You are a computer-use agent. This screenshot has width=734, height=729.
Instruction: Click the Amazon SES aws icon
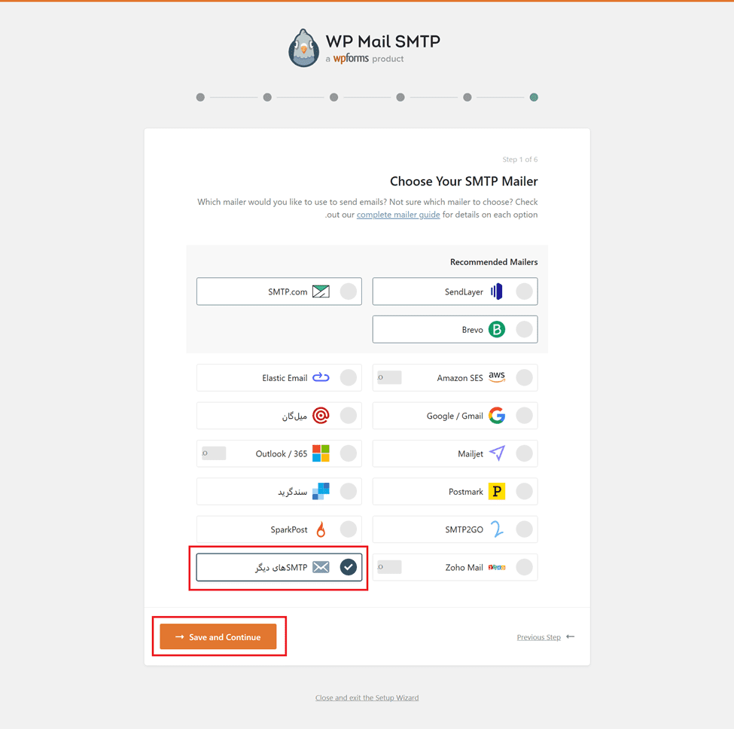(496, 377)
